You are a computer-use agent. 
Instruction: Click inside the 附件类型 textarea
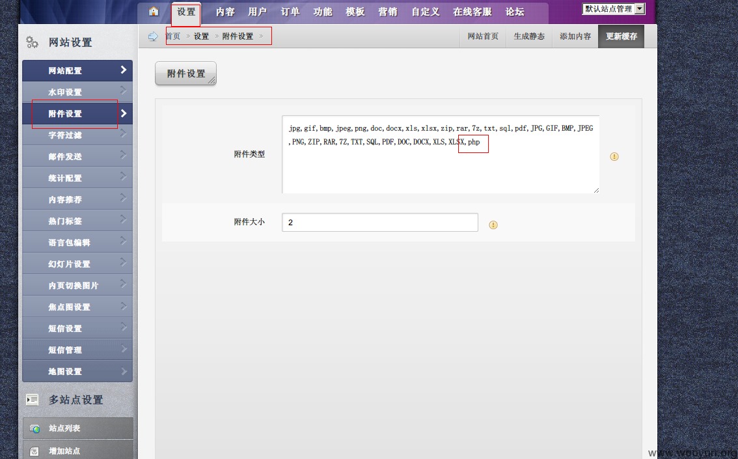pos(441,154)
